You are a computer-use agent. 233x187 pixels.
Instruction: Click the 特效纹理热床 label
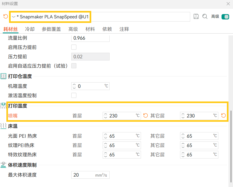pyautogui.click(x=22, y=155)
